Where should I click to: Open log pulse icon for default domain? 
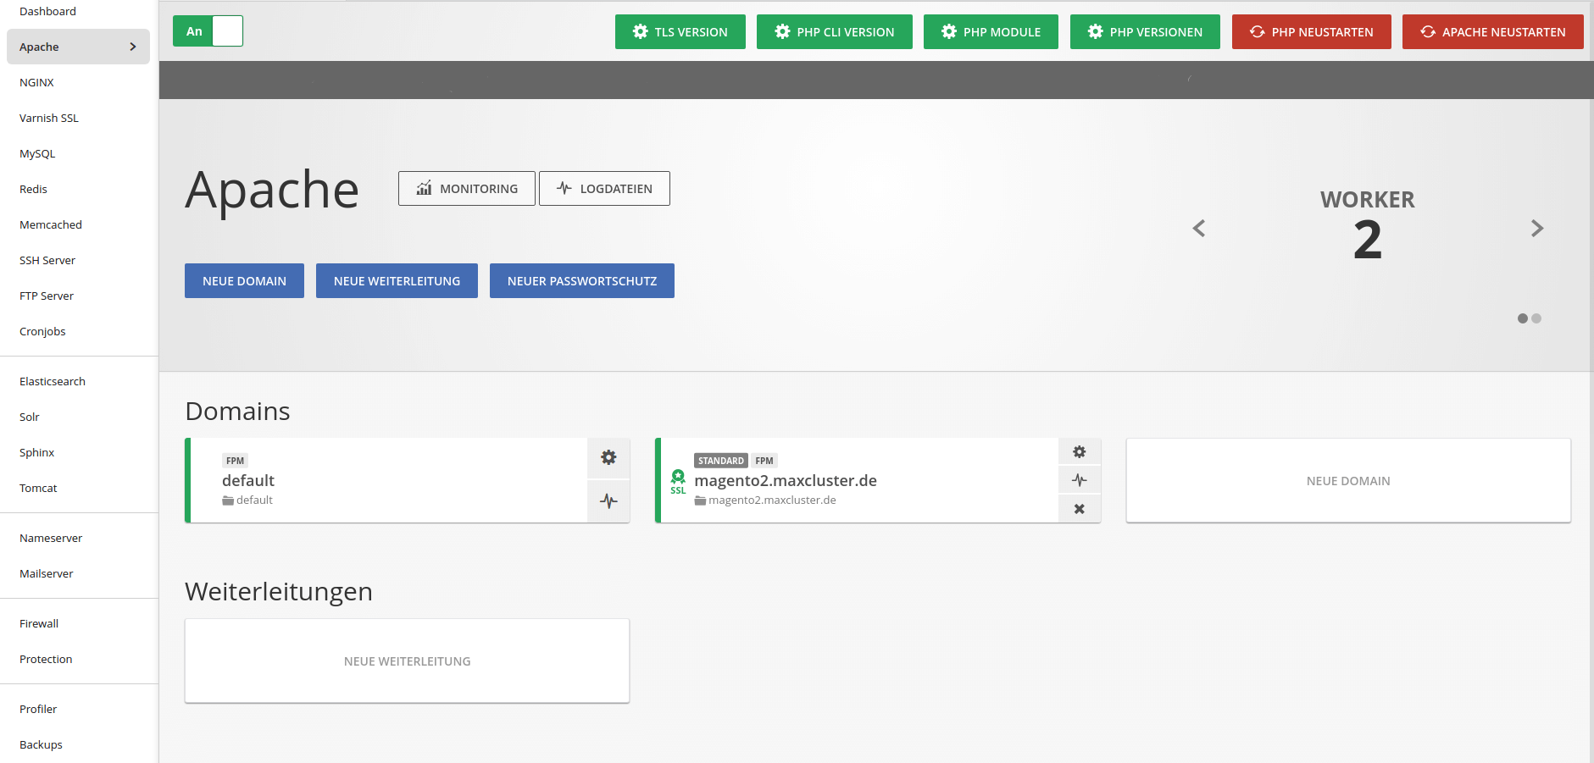[x=608, y=501]
